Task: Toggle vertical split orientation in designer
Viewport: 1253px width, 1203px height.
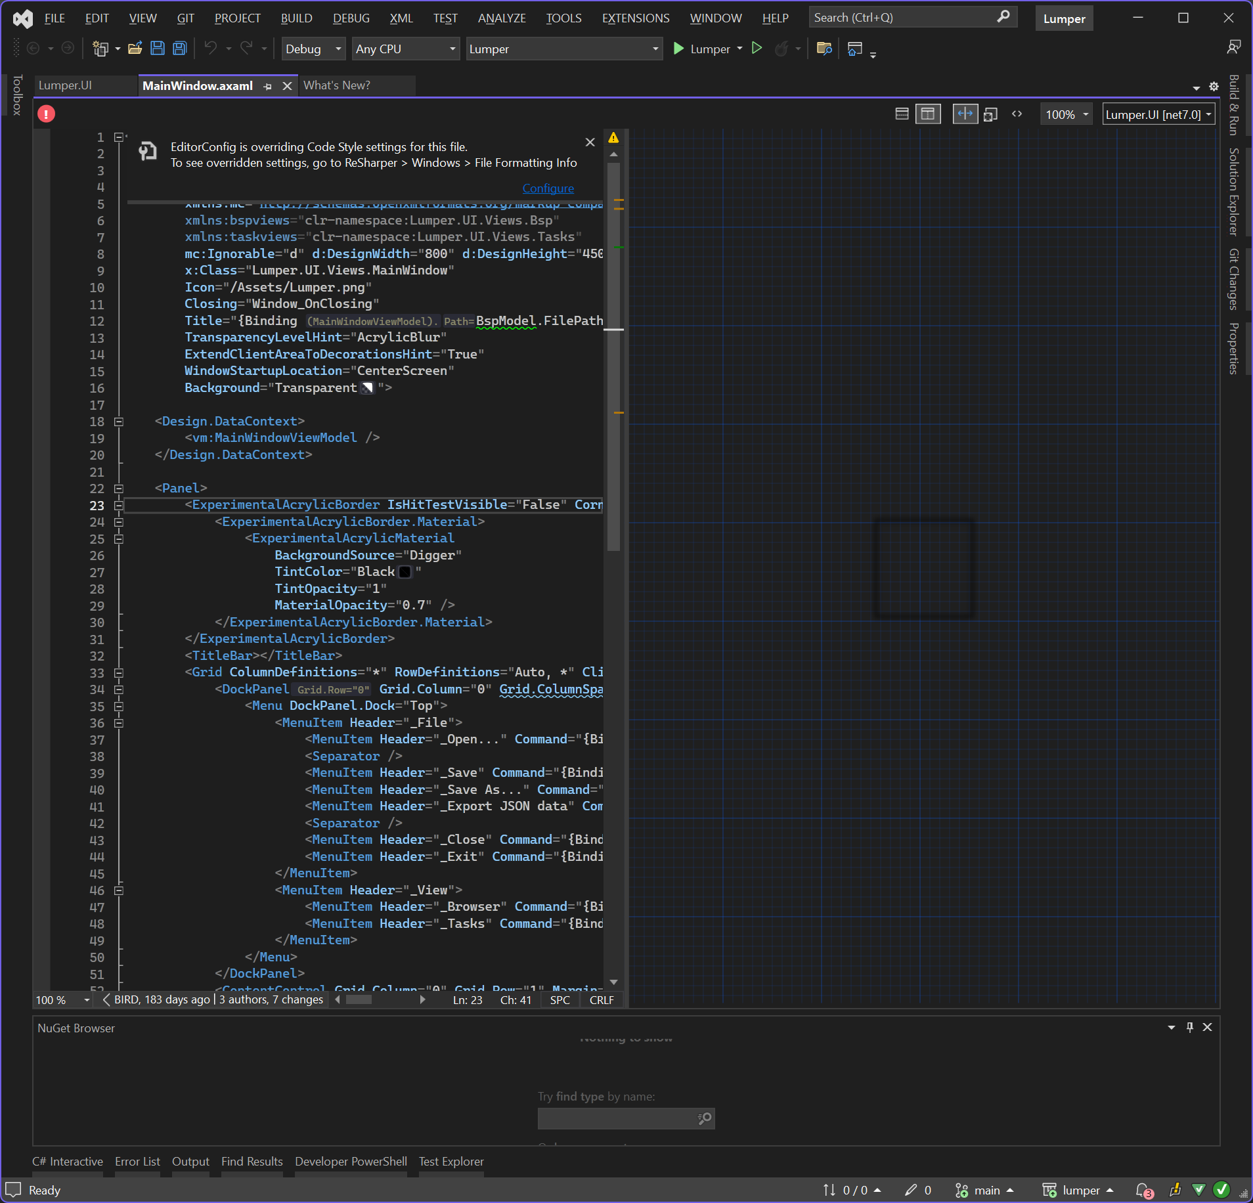Action: tap(965, 114)
